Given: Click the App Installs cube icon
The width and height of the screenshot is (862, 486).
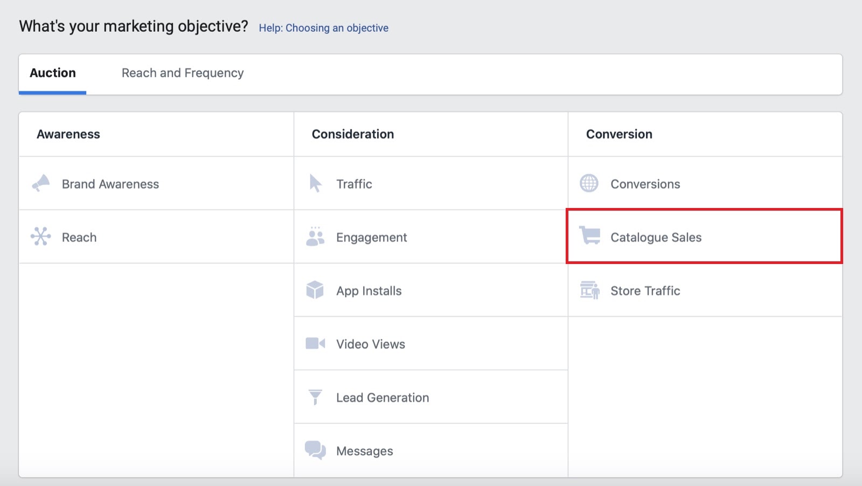Looking at the screenshot, I should [x=315, y=290].
